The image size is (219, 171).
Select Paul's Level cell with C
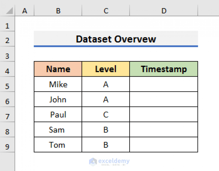point(106,114)
